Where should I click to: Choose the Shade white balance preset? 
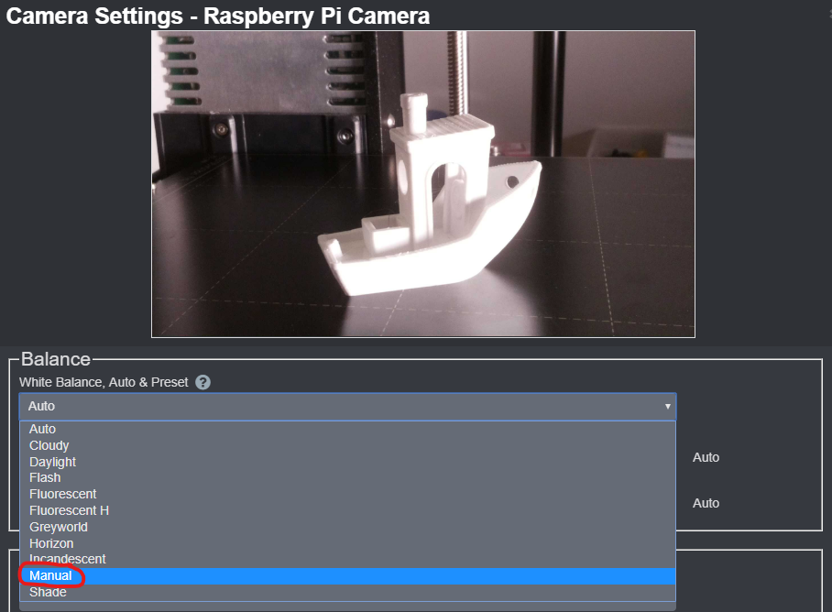coord(48,593)
